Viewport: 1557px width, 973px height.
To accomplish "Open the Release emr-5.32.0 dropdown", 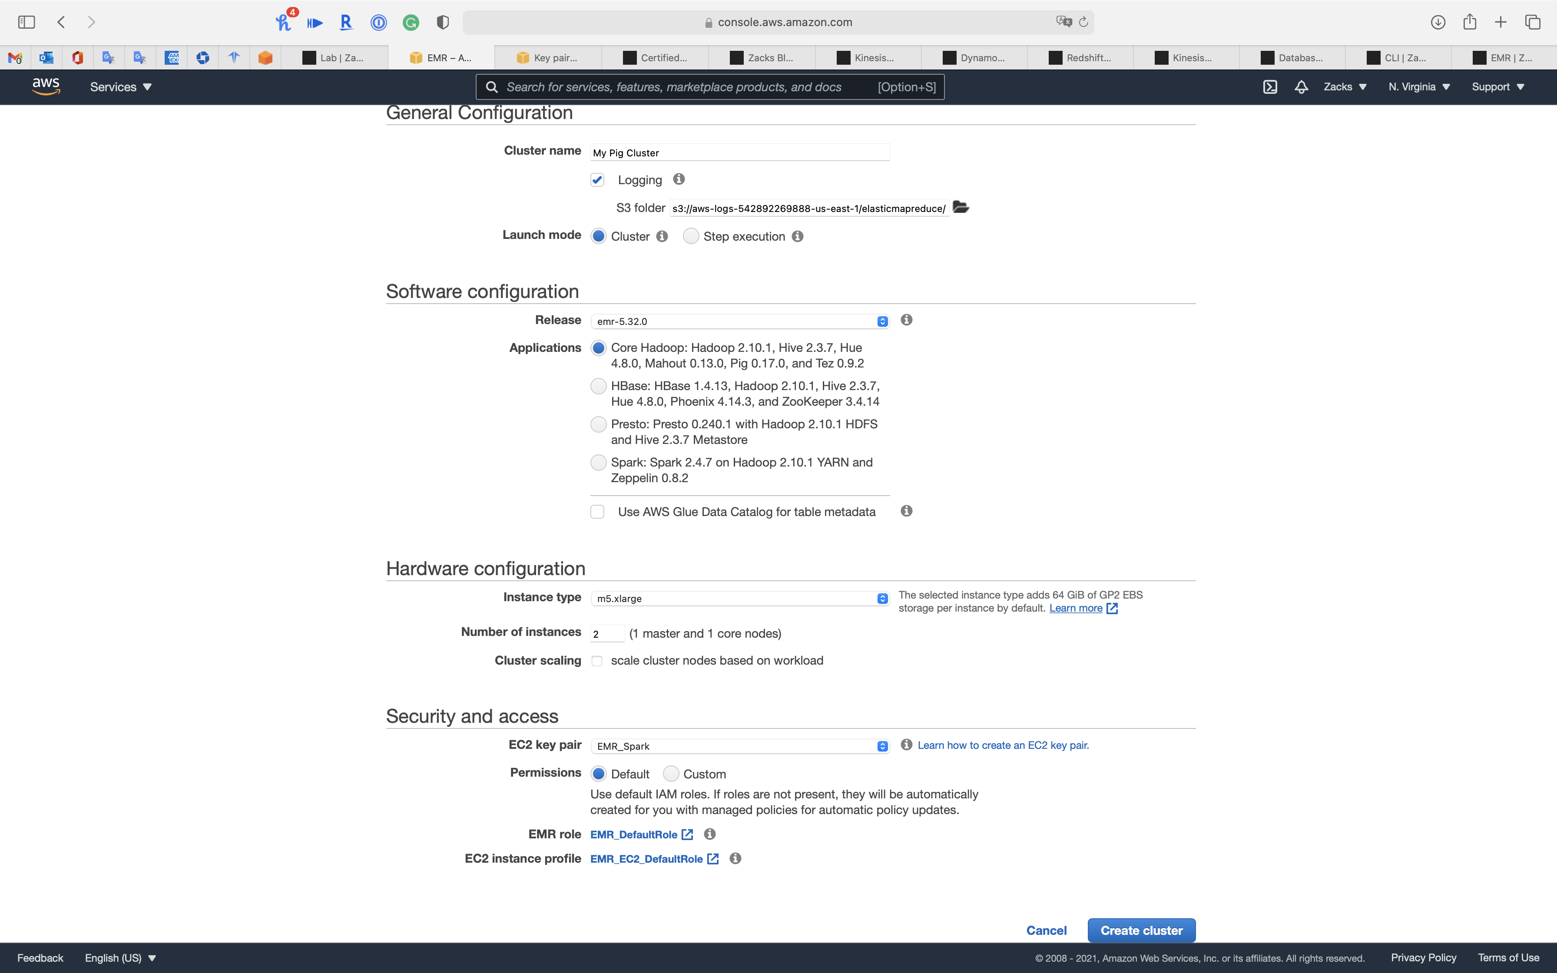I will 740,321.
